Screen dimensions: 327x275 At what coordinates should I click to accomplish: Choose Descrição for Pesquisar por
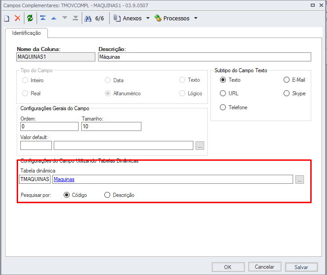tap(107, 195)
